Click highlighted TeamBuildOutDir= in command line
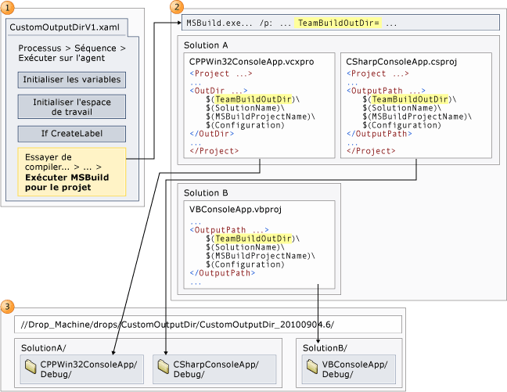This screenshot has height=392, width=507. (x=338, y=23)
